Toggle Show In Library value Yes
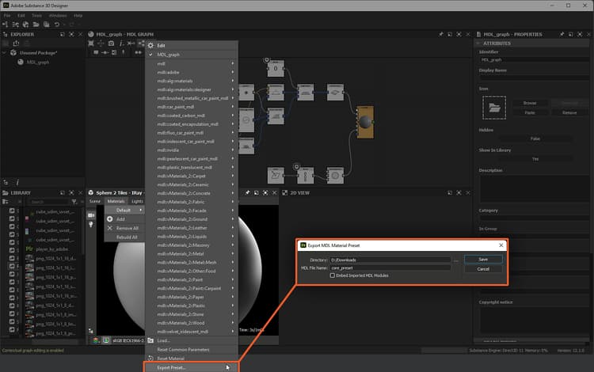Image resolution: width=594 pixels, height=372 pixels. (535, 159)
